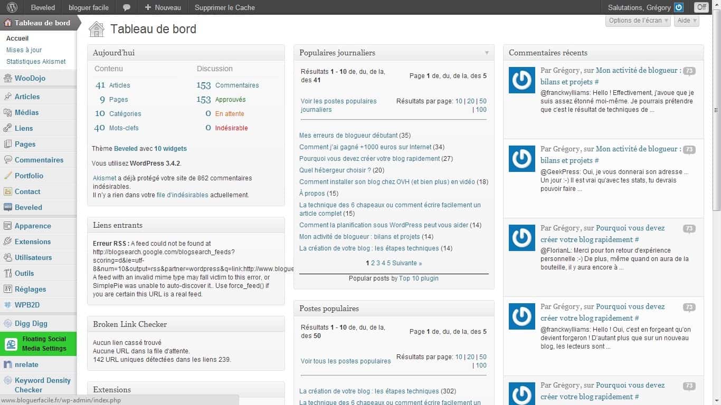721x405 pixels.
Task: Click the Réglages icon in sidebar
Action: 8,289
